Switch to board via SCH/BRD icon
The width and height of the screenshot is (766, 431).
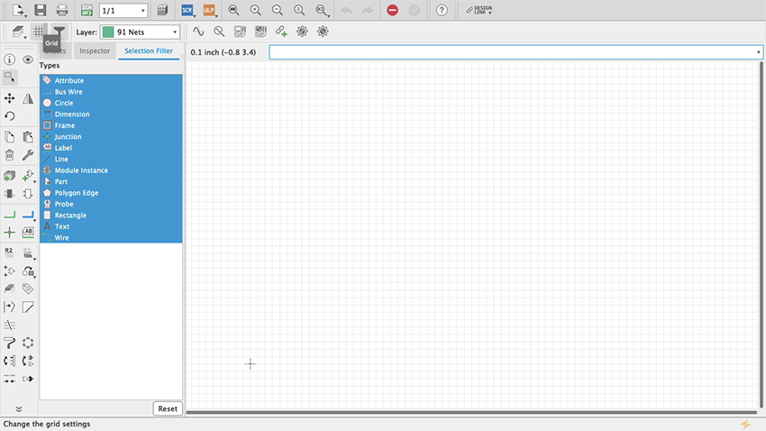tap(87, 10)
